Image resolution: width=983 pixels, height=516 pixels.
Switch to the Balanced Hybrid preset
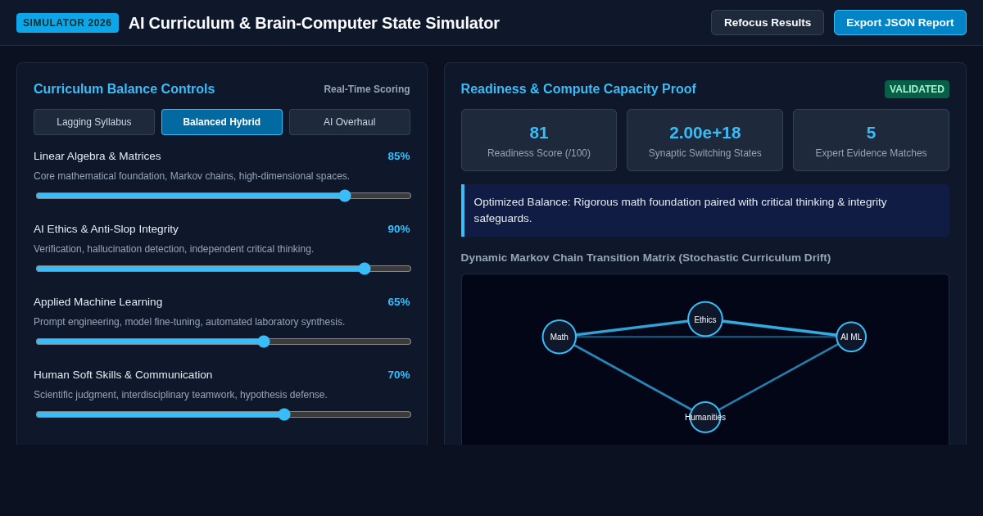pos(222,122)
